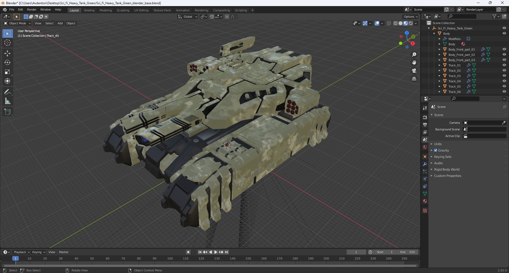The width and height of the screenshot is (509, 273).
Task: Hide Track_01 in the outliner
Action: click(x=504, y=65)
